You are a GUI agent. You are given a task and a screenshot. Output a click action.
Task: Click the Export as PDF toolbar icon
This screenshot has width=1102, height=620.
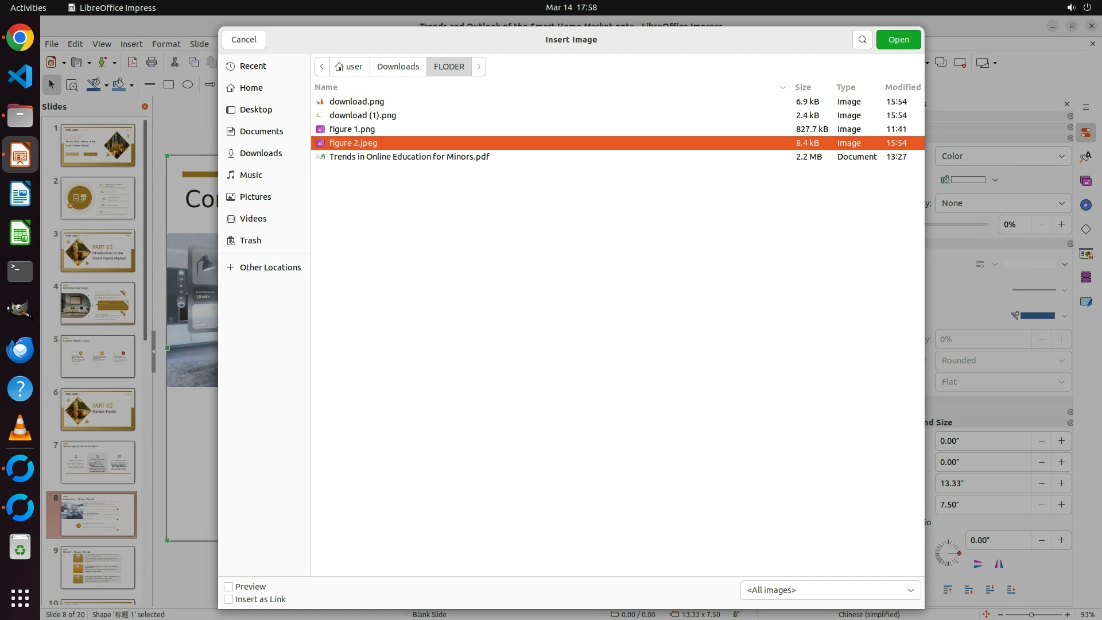[132, 63]
